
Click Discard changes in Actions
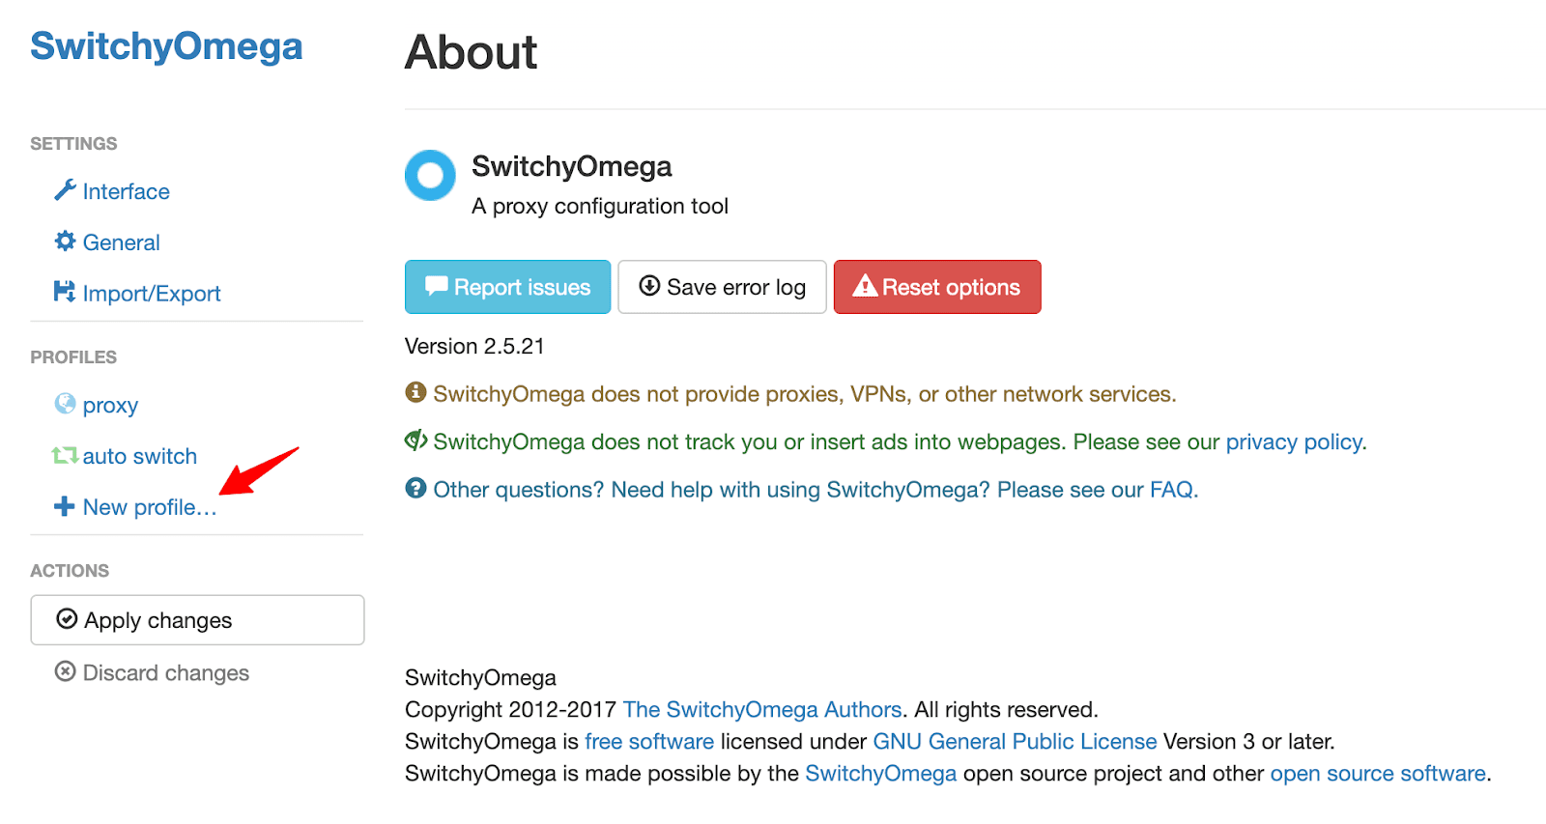165,672
